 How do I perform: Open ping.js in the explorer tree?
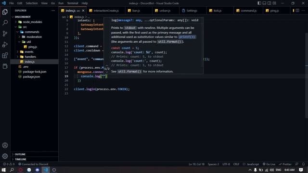34,47
